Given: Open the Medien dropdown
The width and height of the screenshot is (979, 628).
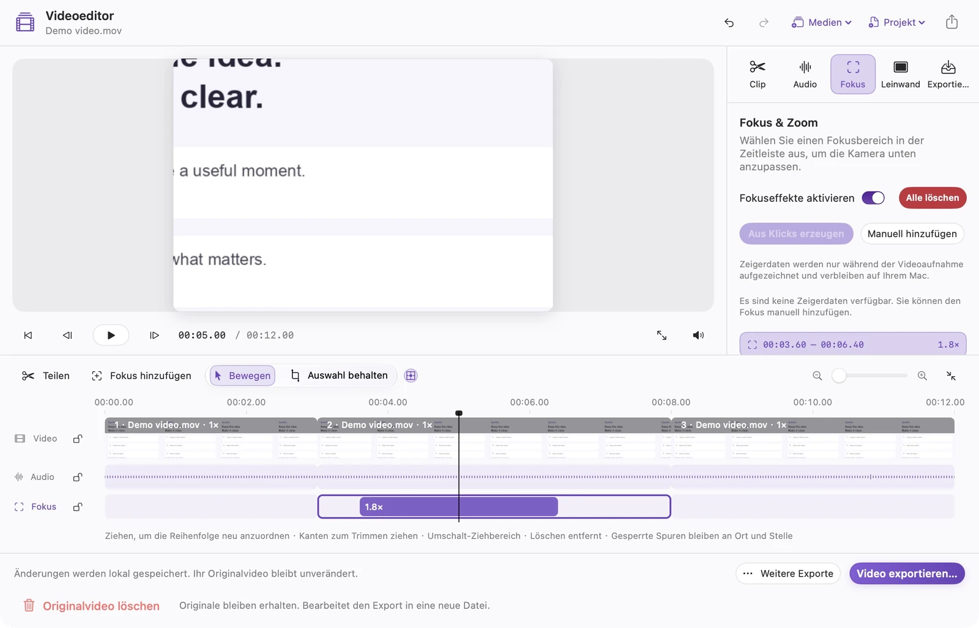Looking at the screenshot, I should 822,23.
